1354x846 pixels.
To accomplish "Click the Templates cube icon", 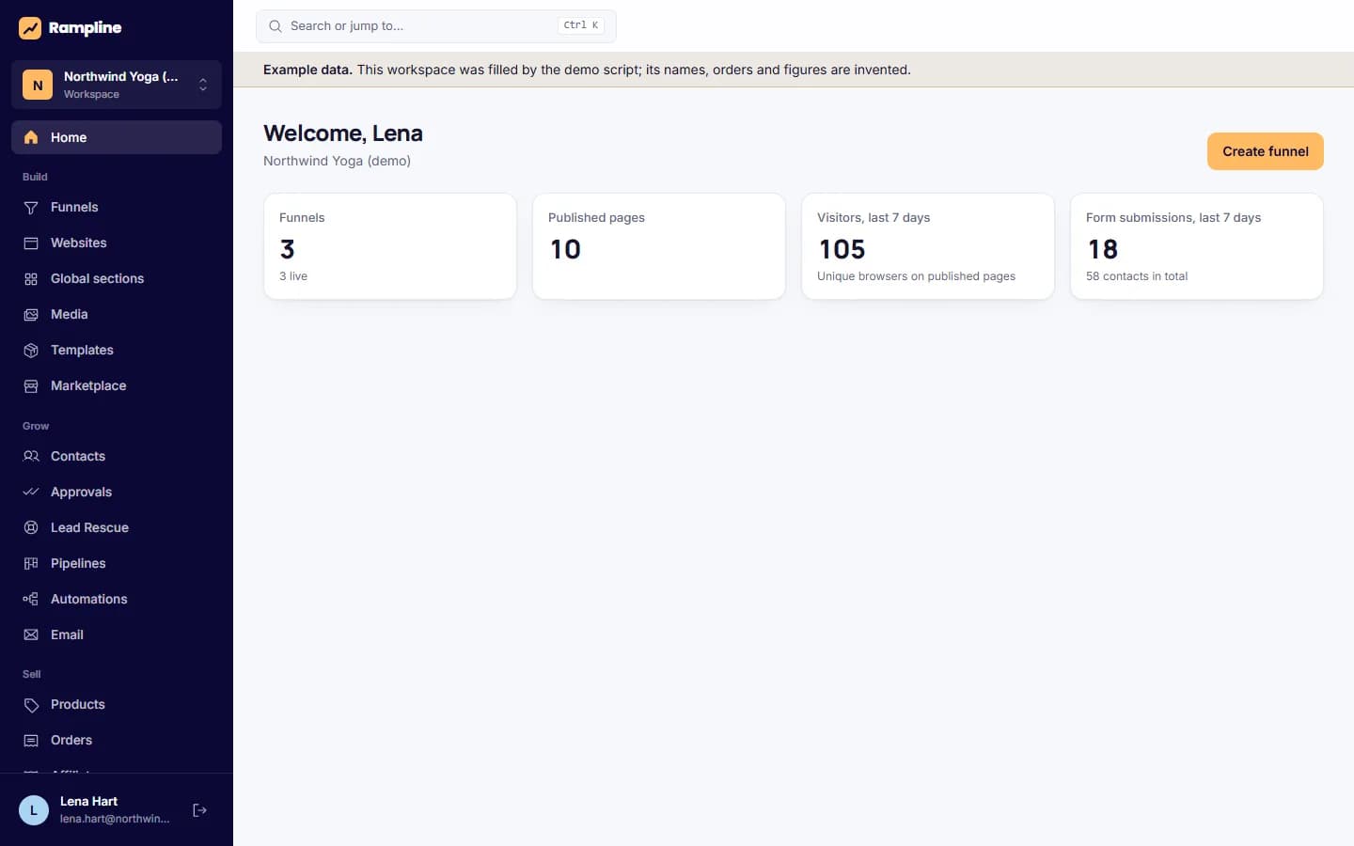I will pos(31,350).
